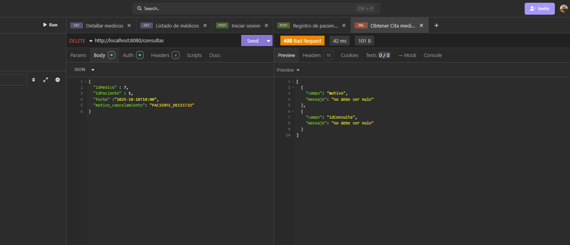
Task: Open the Tests 0 / 0 tab
Action: tap(378, 55)
